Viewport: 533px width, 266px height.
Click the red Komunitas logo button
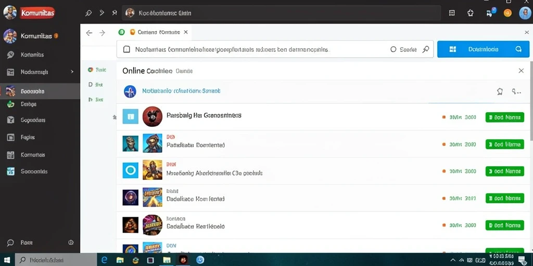pyautogui.click(x=37, y=13)
